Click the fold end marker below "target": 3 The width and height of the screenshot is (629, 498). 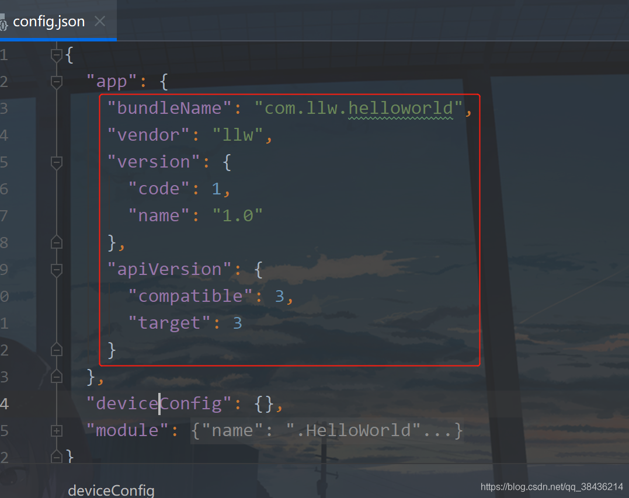pos(57,350)
